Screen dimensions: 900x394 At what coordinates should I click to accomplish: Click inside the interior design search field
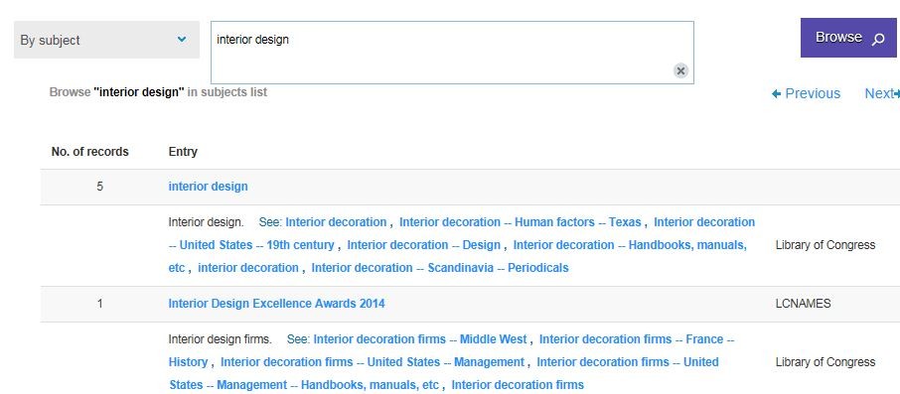pyautogui.click(x=452, y=53)
